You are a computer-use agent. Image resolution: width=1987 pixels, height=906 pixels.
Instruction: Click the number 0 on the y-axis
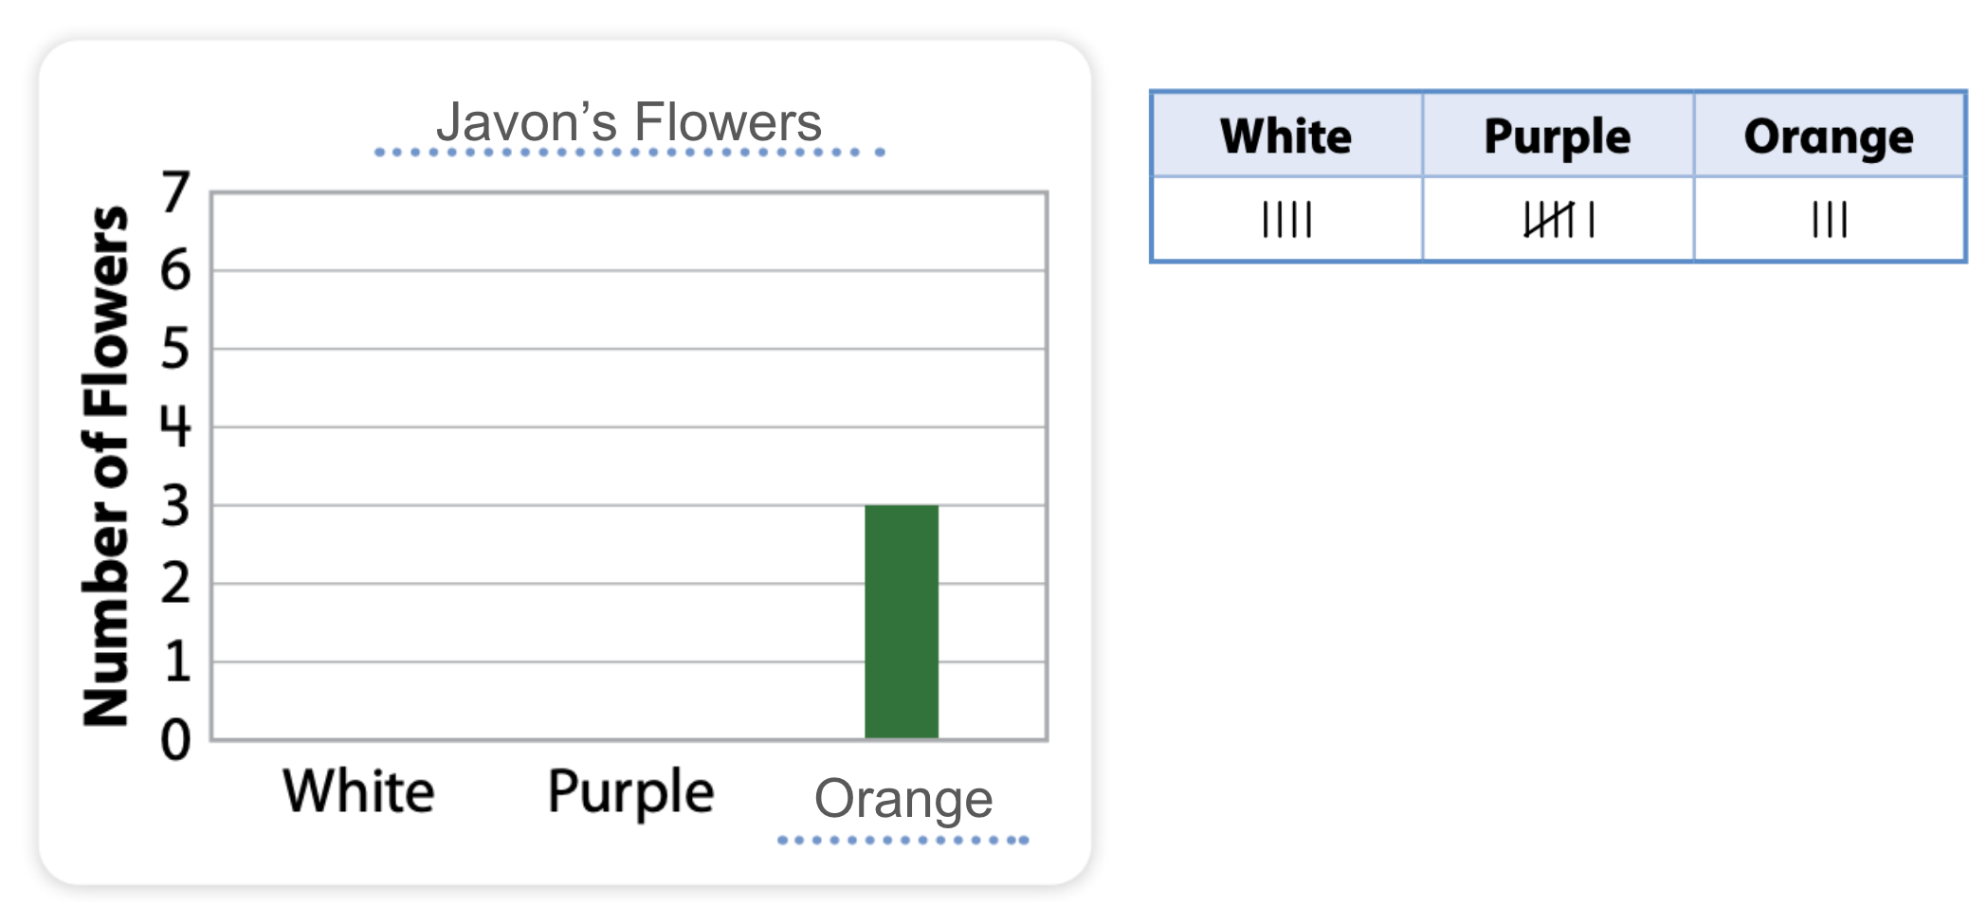175,740
